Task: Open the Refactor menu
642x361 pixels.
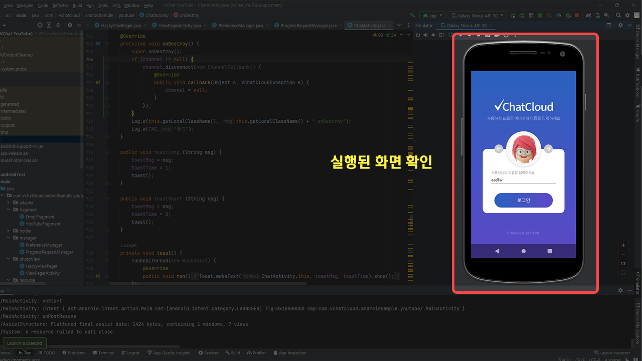Action: coord(60,6)
